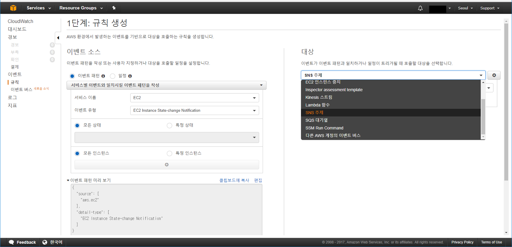Click the target list scroll-up arrow

click(x=483, y=82)
